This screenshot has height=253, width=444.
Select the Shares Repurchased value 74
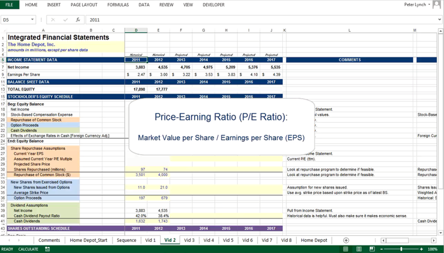click(x=159, y=169)
